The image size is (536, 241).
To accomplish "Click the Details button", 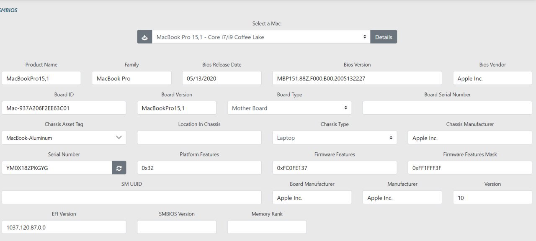I will [384, 37].
